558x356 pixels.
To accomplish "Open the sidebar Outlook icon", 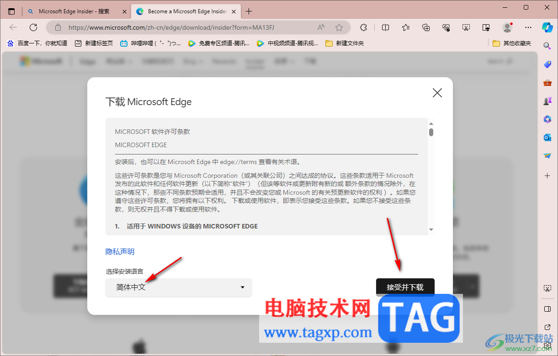I will [x=547, y=138].
